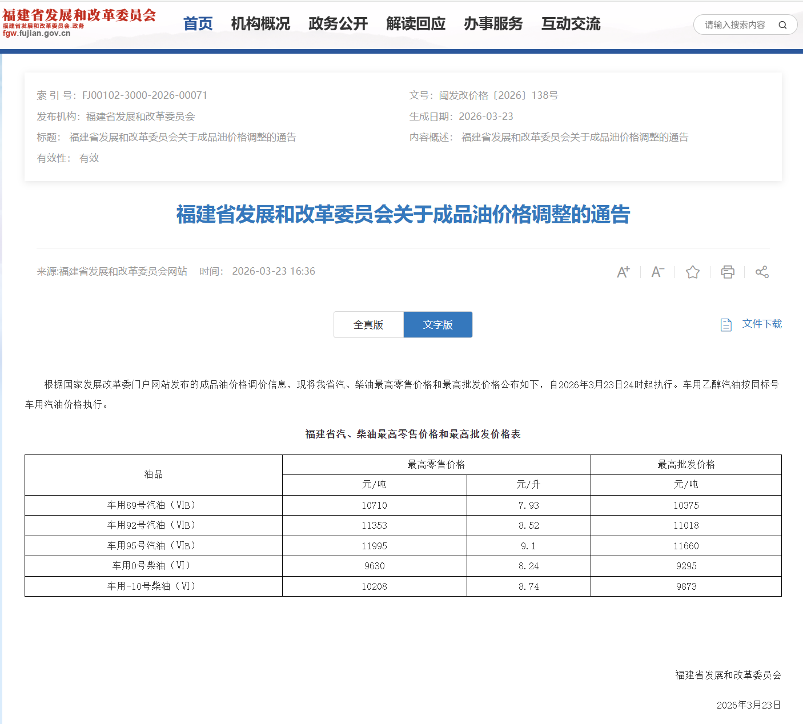Click the printer icon

click(x=728, y=272)
